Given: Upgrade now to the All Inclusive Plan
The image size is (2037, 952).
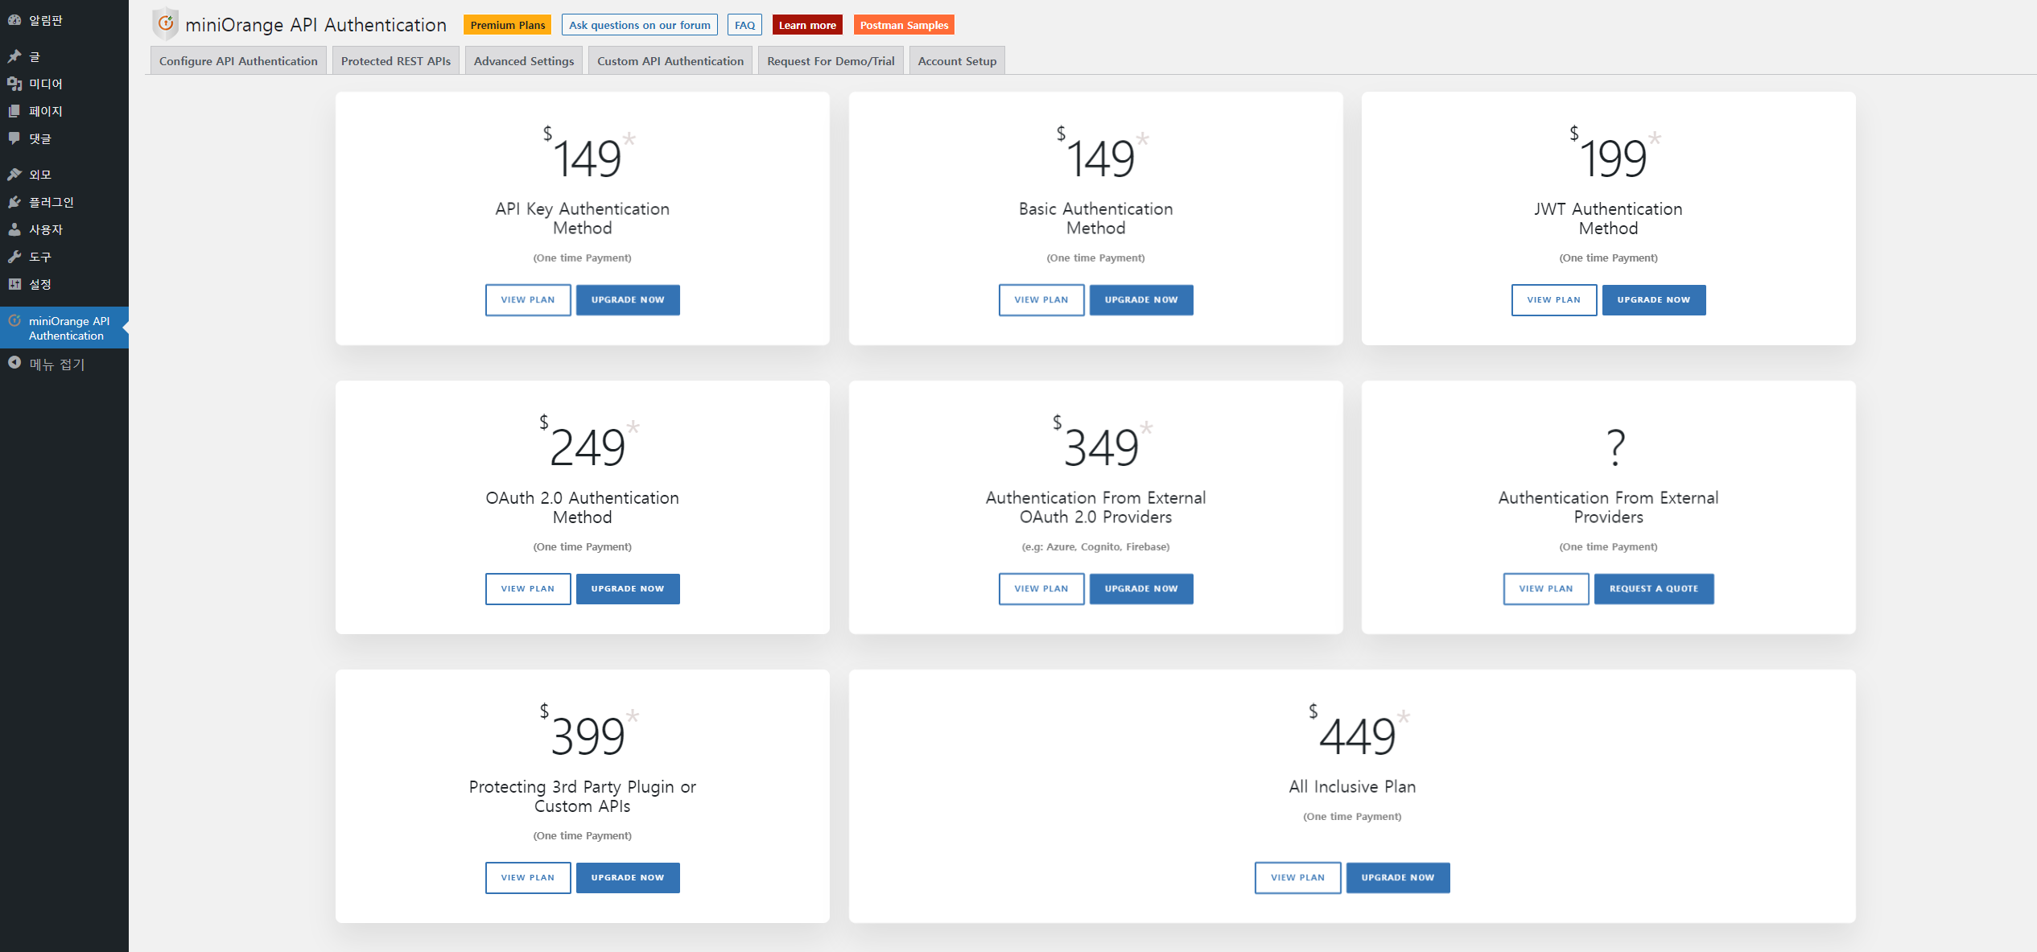Looking at the screenshot, I should [x=1398, y=877].
